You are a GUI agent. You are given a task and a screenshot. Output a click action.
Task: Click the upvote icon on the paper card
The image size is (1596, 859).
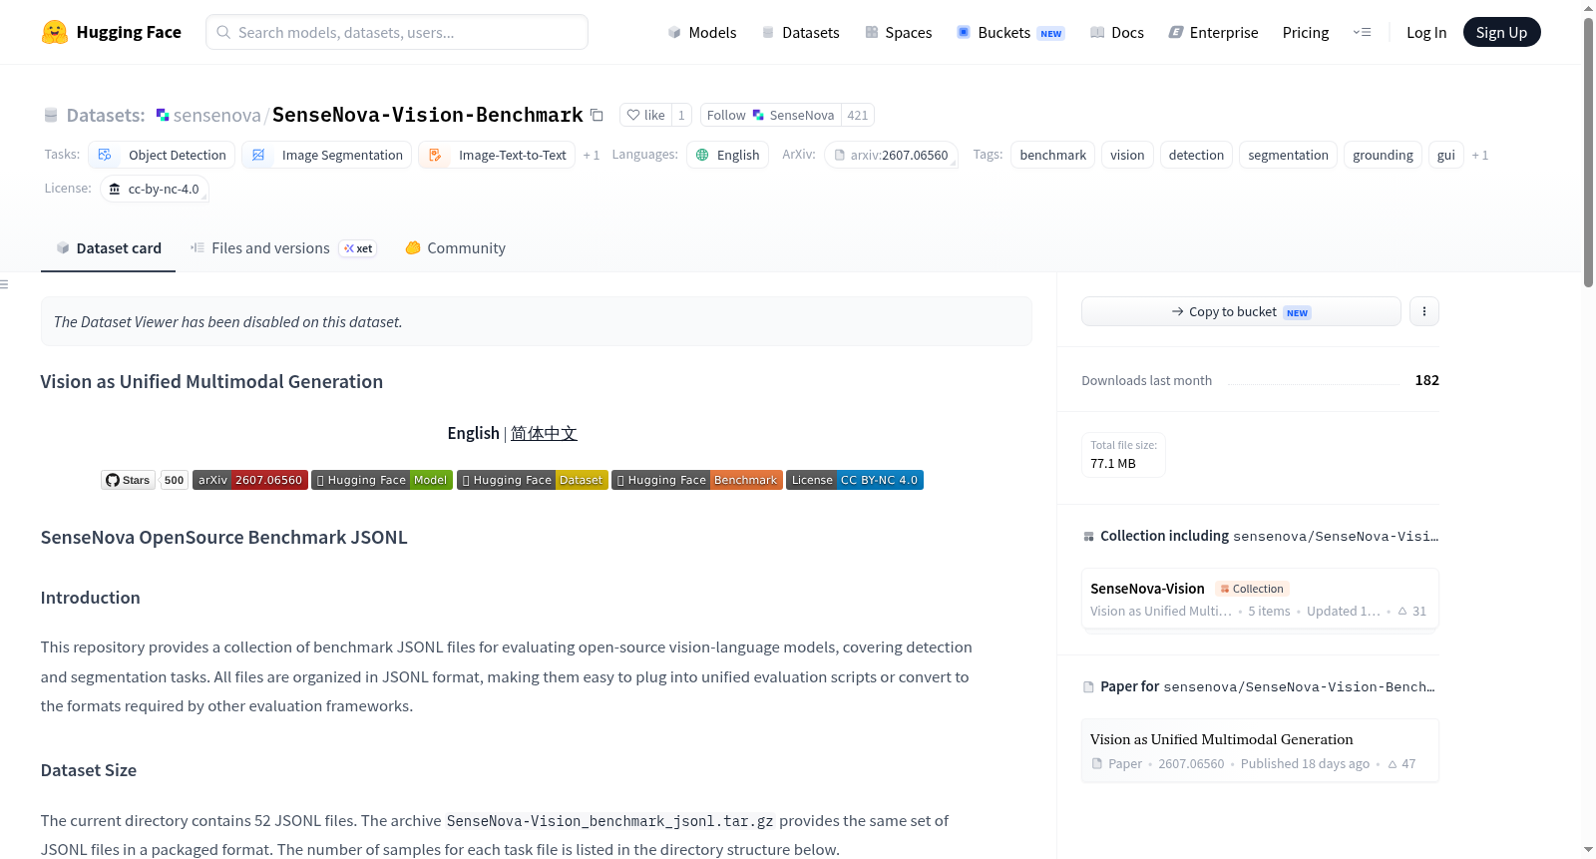click(x=1392, y=764)
